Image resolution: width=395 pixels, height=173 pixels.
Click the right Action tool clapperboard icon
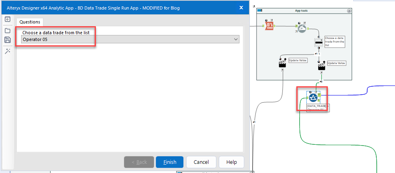pyautogui.click(x=321, y=66)
